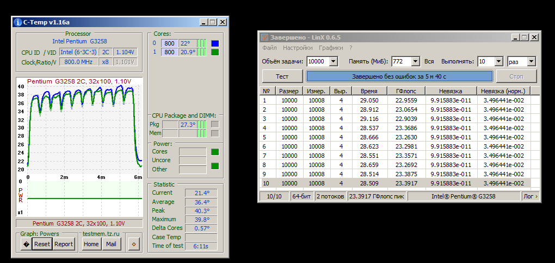This screenshot has width=555, height=263.
Task: Select GFlops value 23.0654
Action: click(x=406, y=110)
